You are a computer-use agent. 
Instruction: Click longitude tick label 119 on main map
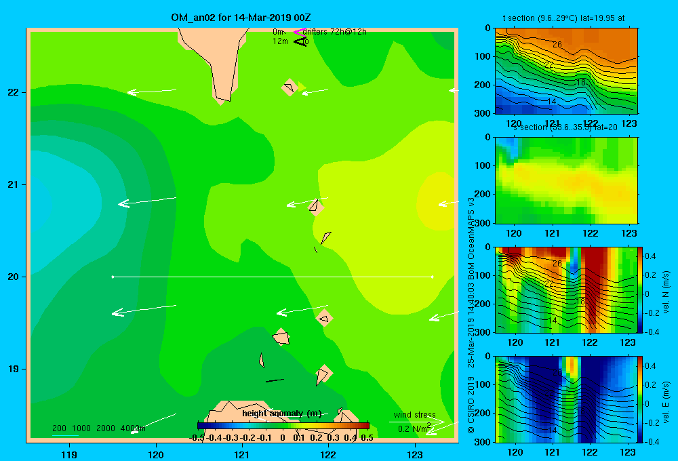(69, 455)
